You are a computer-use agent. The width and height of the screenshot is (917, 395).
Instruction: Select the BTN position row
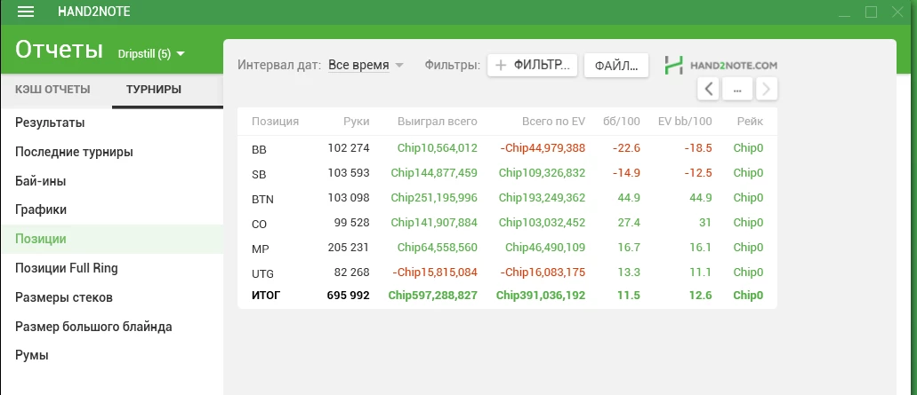pos(507,198)
